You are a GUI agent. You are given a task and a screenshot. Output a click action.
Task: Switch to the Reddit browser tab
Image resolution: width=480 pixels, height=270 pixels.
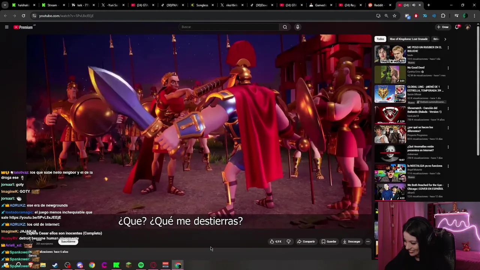[380, 5]
